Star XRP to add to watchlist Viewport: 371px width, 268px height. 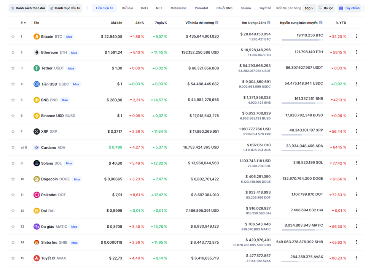13,132
